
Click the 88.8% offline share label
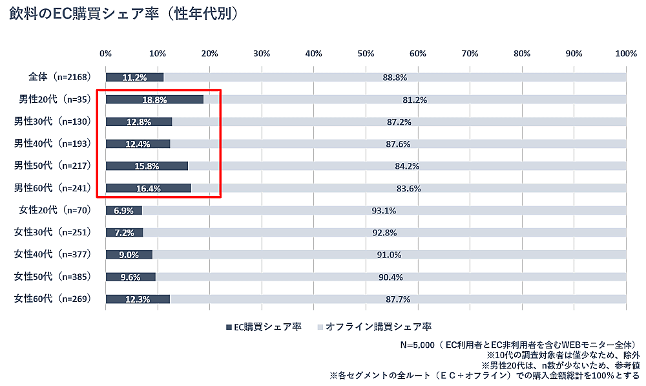tap(395, 78)
